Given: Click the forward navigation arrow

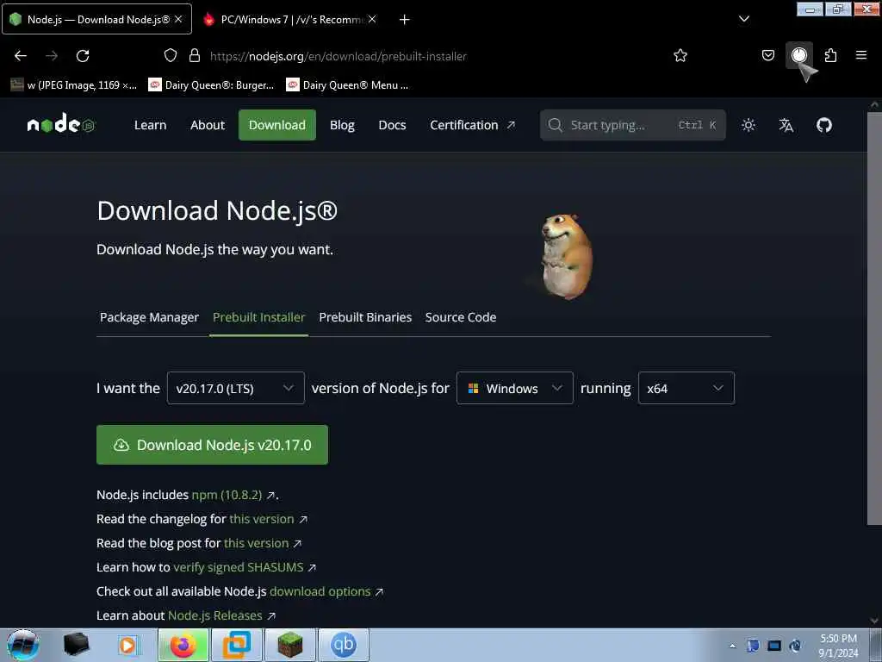Looking at the screenshot, I should click(x=52, y=56).
